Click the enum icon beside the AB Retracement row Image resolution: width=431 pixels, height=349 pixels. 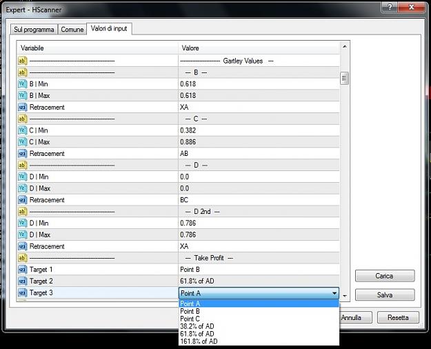pos(23,153)
